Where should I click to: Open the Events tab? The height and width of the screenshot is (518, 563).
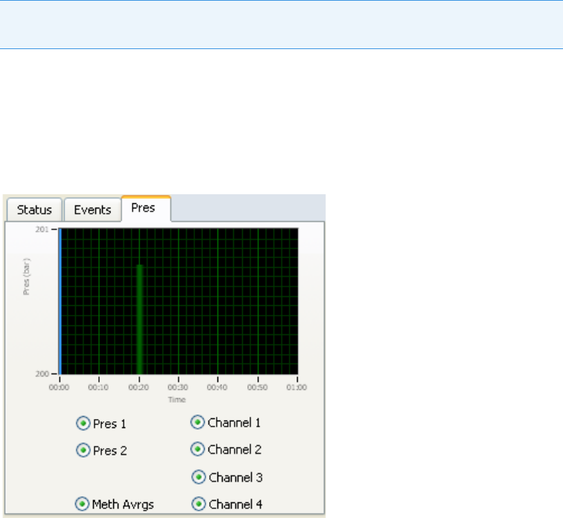pyautogui.click(x=92, y=210)
